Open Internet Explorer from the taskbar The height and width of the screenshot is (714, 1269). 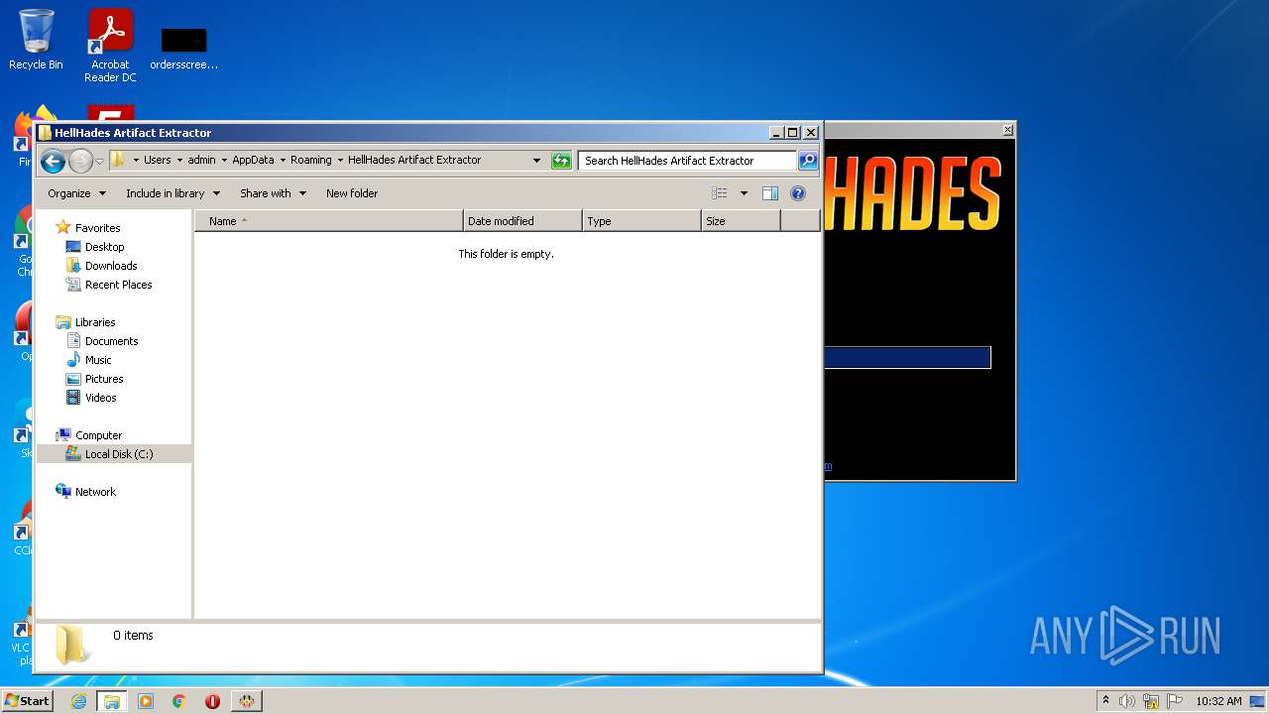(x=79, y=701)
